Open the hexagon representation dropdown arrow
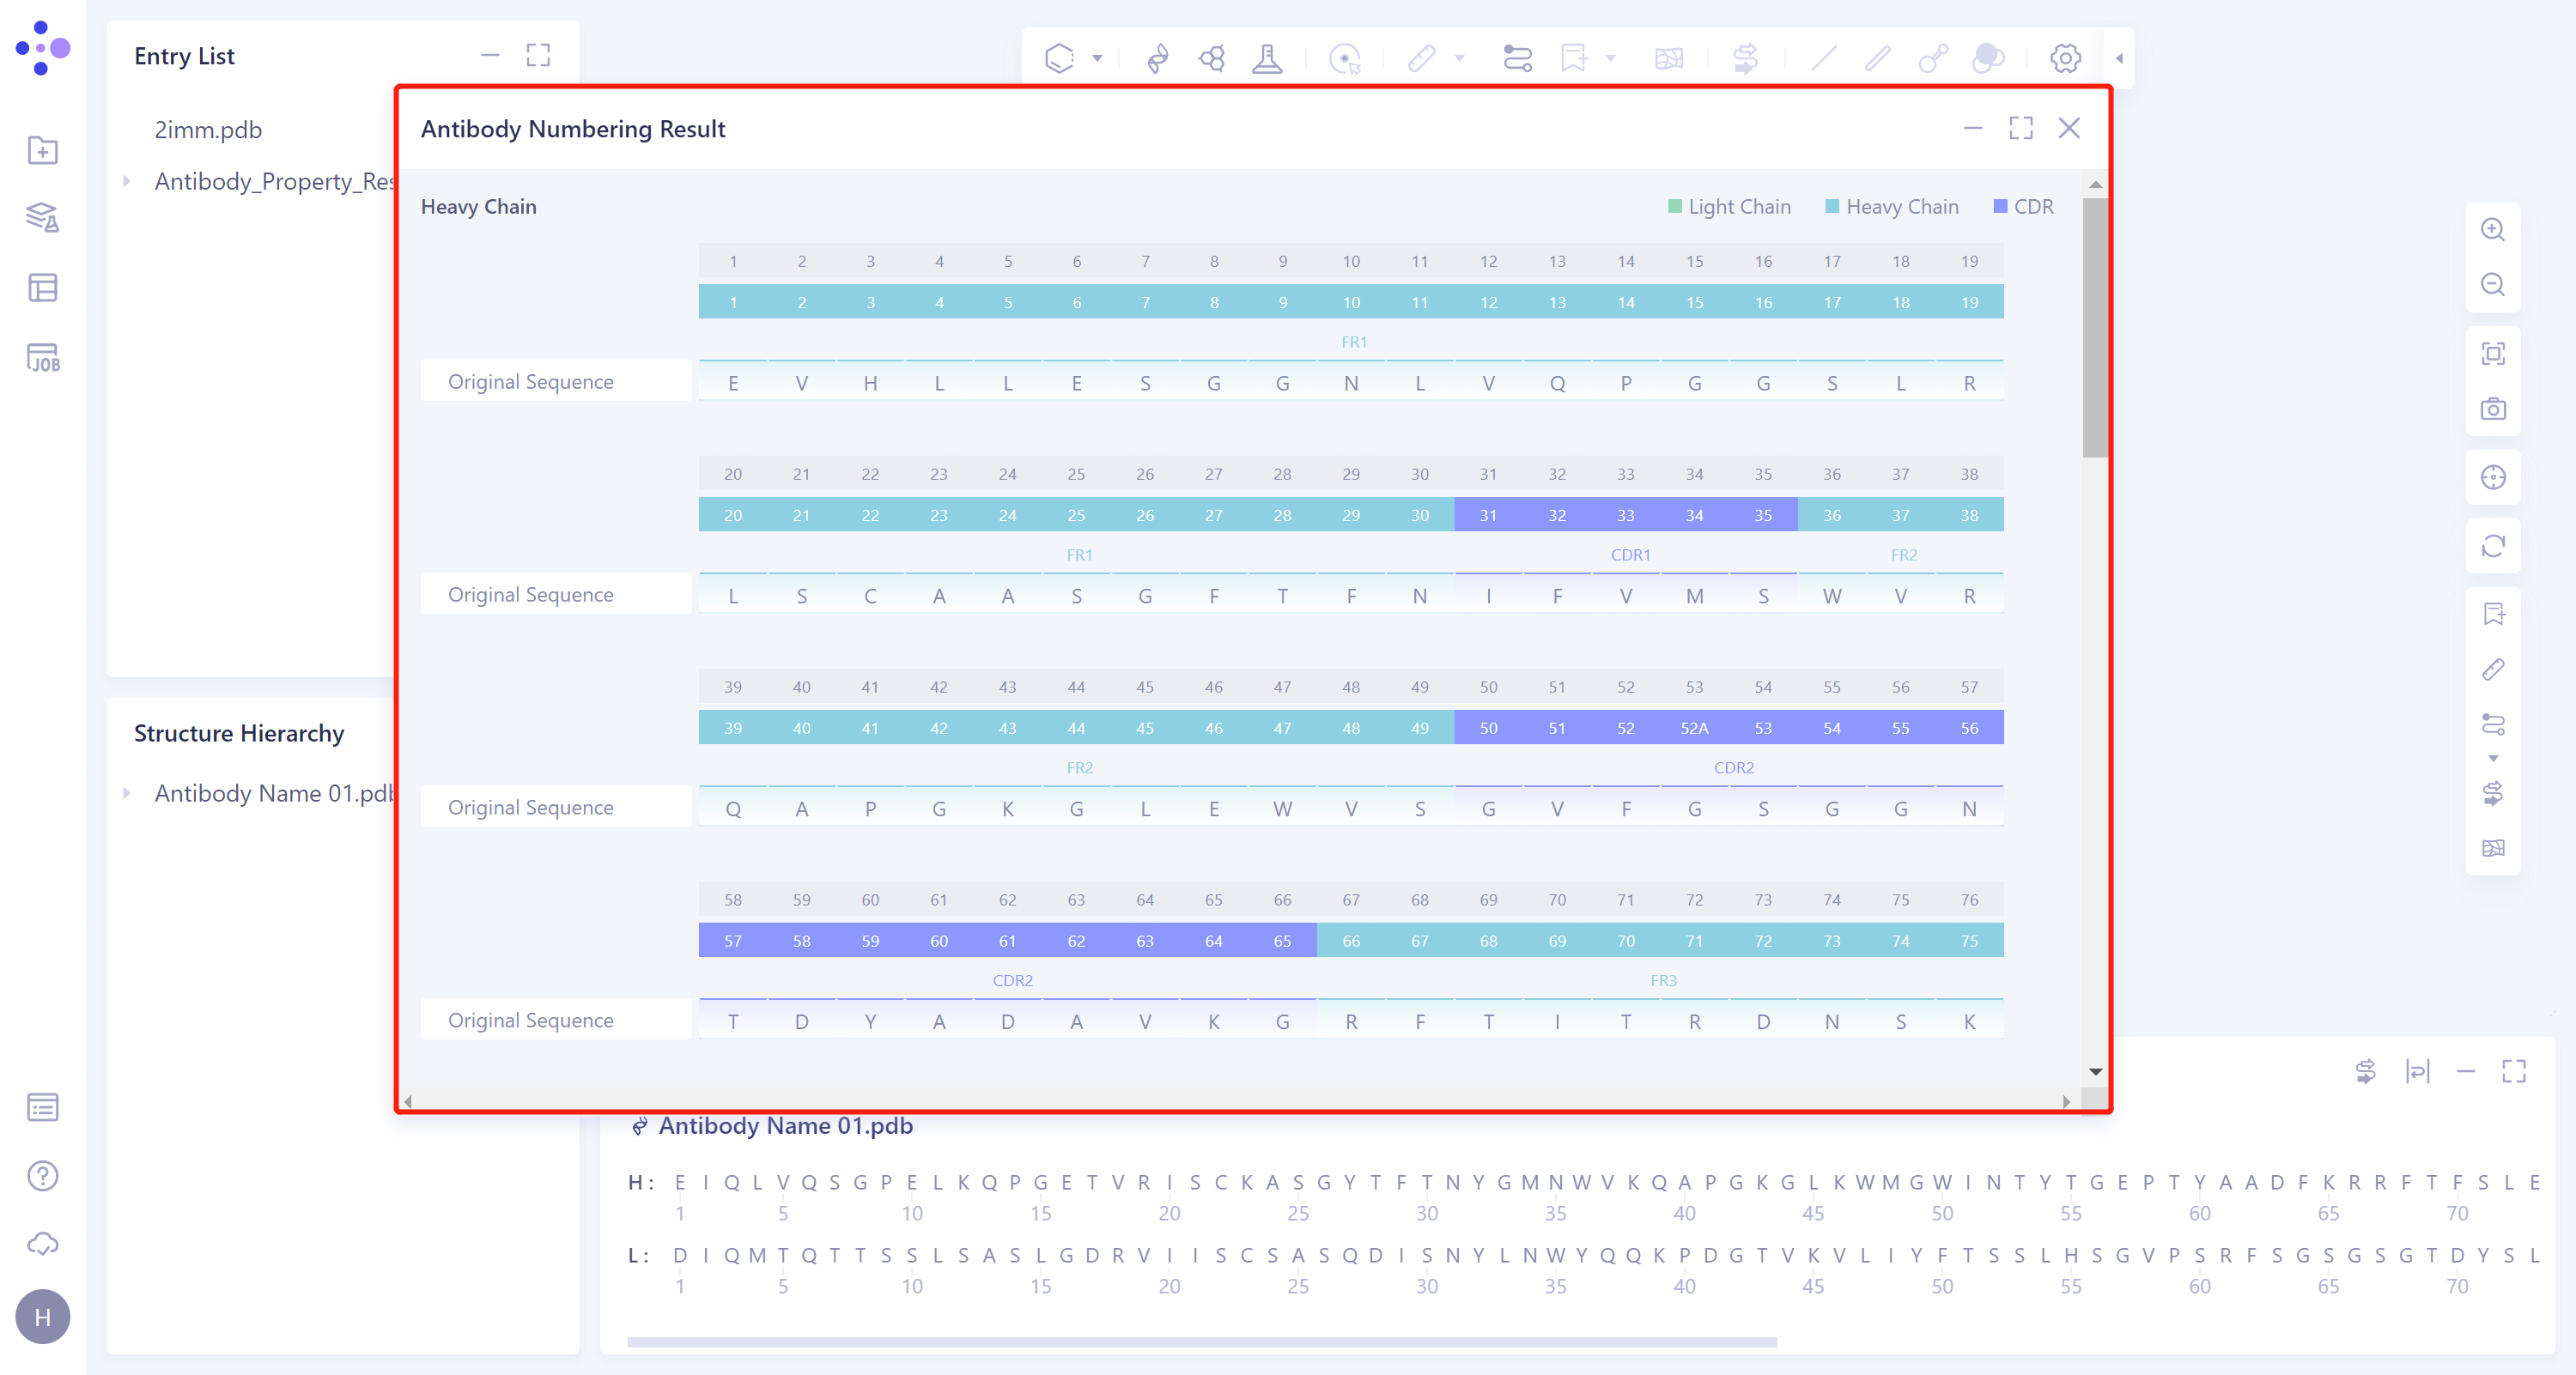The width and height of the screenshot is (2576, 1375). click(1097, 58)
